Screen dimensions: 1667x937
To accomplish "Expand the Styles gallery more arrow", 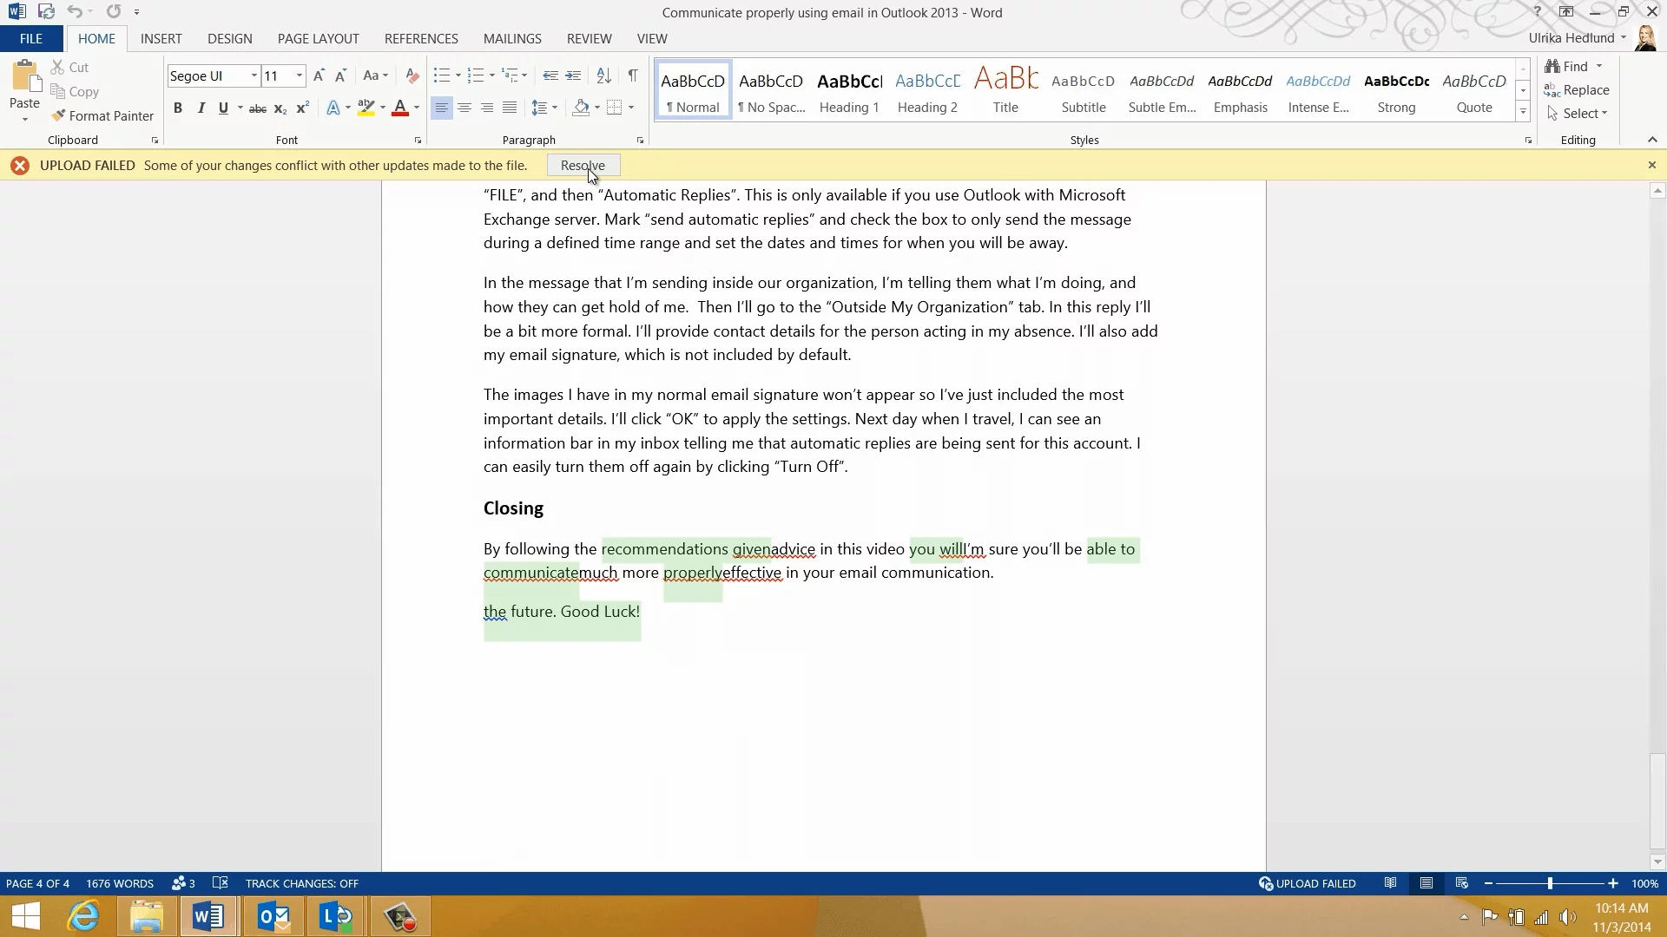I will (1523, 112).
